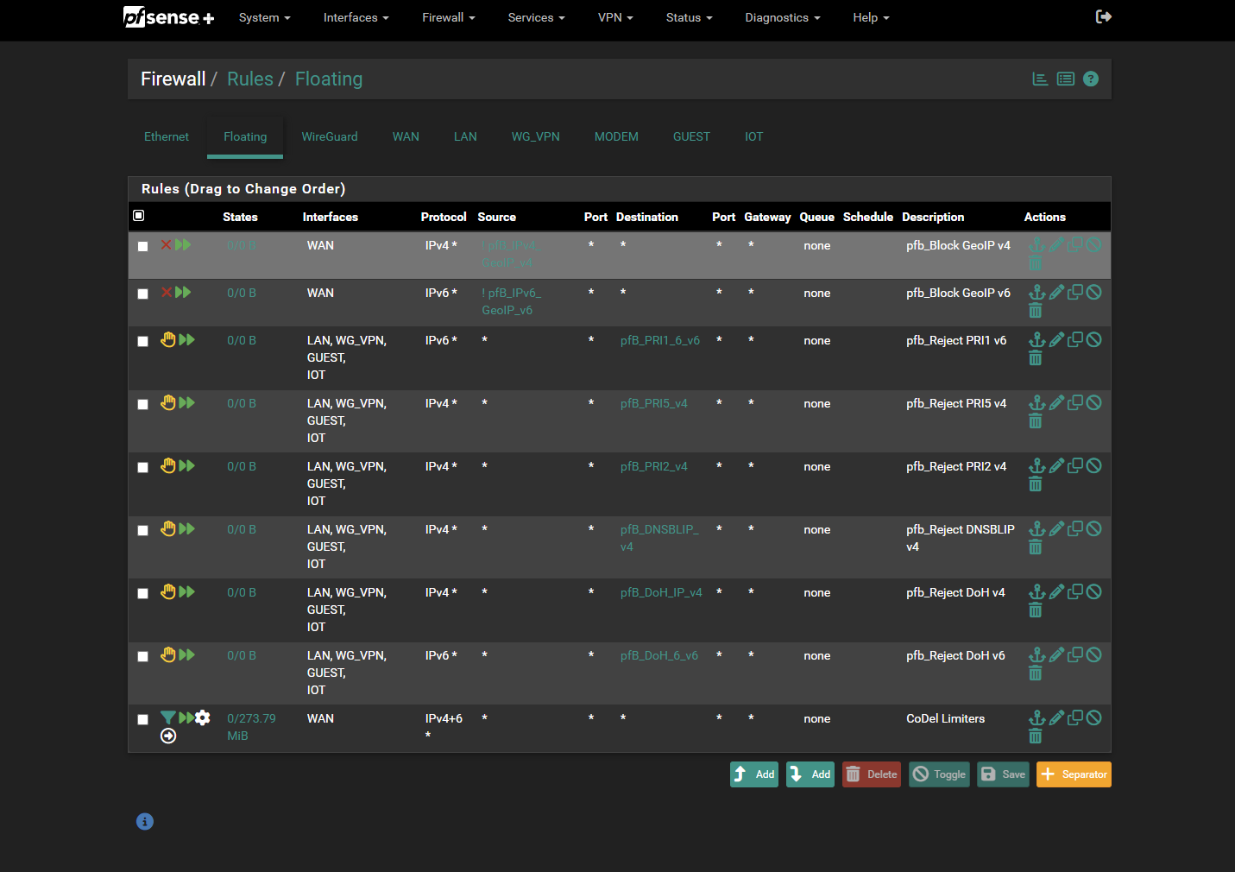Click the orange Separator button
The height and width of the screenshot is (872, 1235).
[x=1074, y=774]
